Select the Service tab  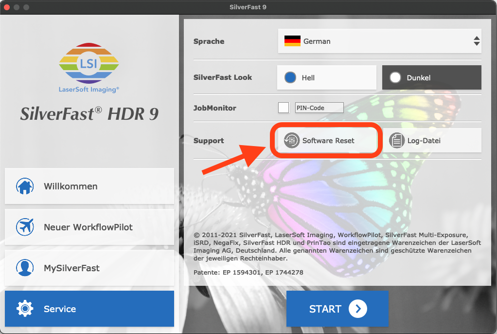tap(89, 309)
